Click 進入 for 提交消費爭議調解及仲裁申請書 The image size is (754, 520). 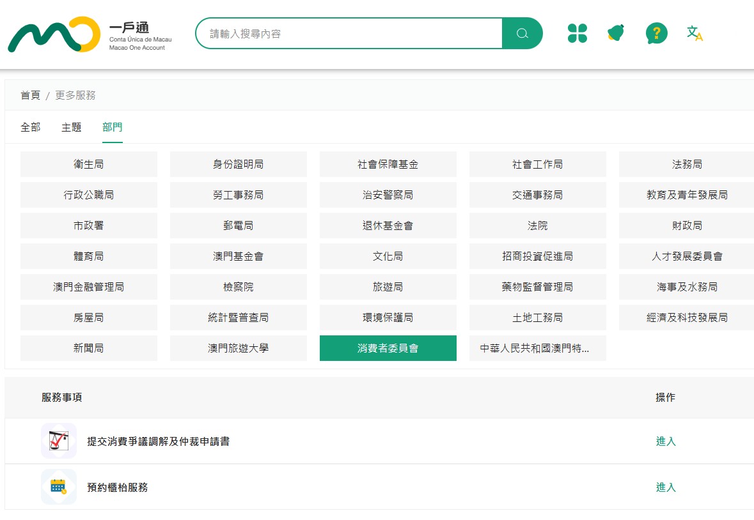point(666,441)
